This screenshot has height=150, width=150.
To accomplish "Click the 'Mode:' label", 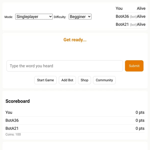I will coord(9,17).
